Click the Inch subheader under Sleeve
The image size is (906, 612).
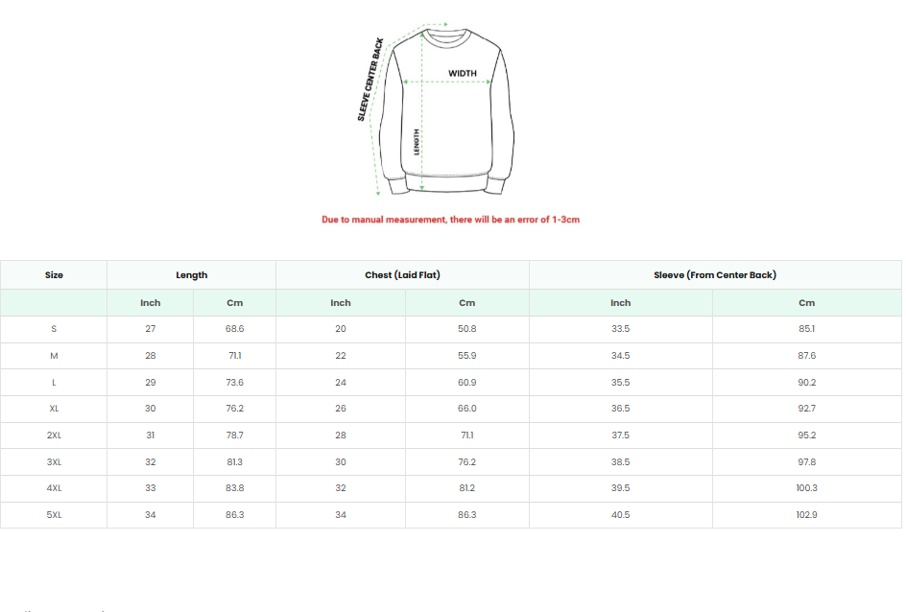coord(621,302)
